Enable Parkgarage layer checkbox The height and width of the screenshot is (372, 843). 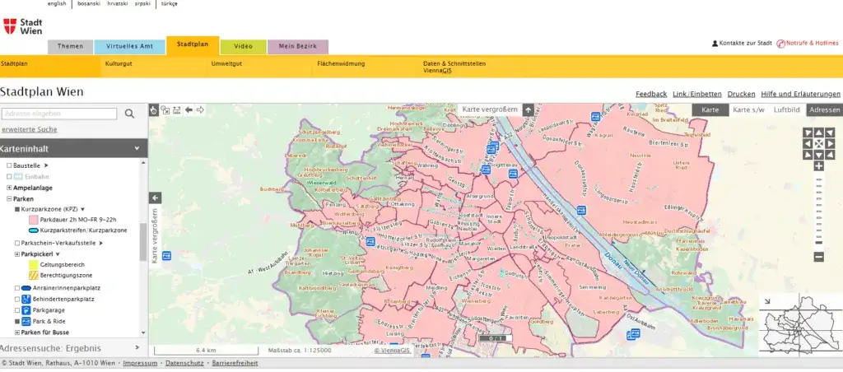coord(17,310)
